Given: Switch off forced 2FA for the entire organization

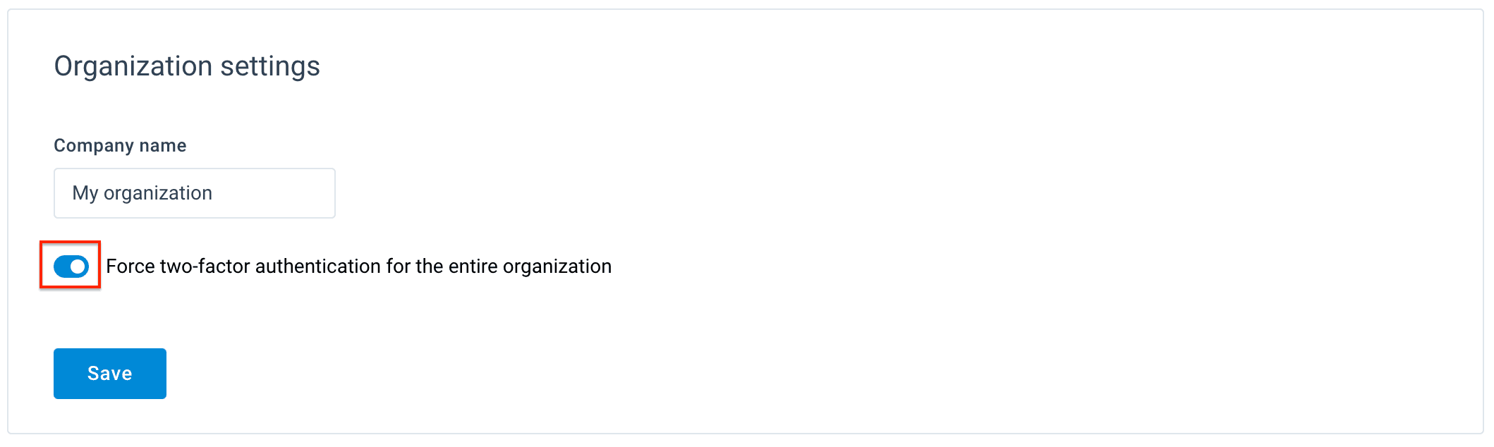Looking at the screenshot, I should coord(71,267).
